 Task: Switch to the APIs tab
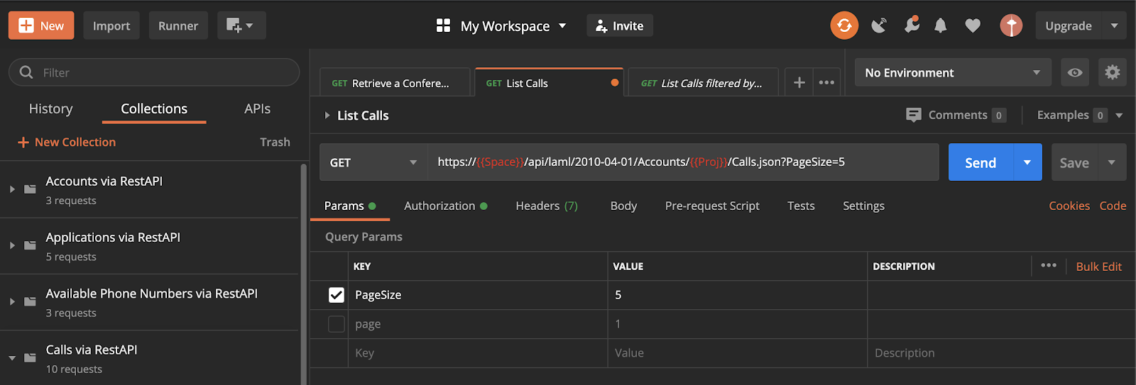(x=257, y=108)
